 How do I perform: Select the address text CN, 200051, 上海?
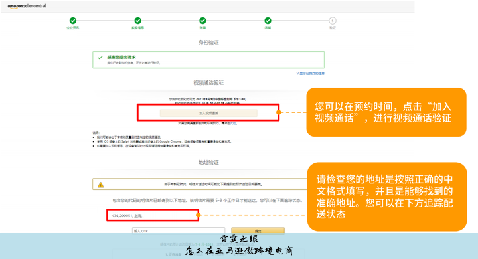(127, 216)
